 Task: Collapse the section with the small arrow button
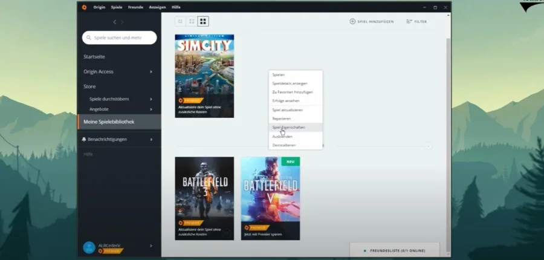click(x=429, y=146)
